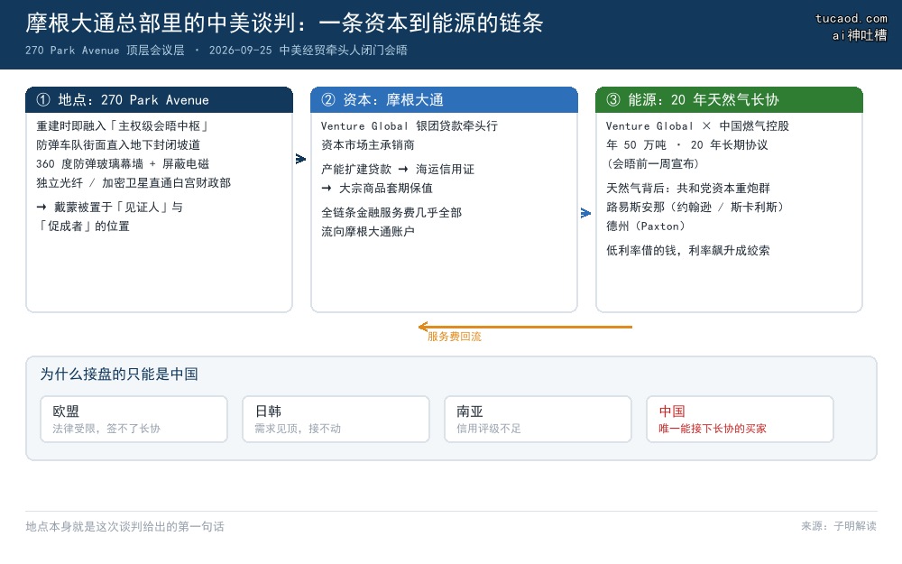Select the red 中国 card
Image resolution: width=902 pixels, height=564 pixels.
tap(740, 419)
